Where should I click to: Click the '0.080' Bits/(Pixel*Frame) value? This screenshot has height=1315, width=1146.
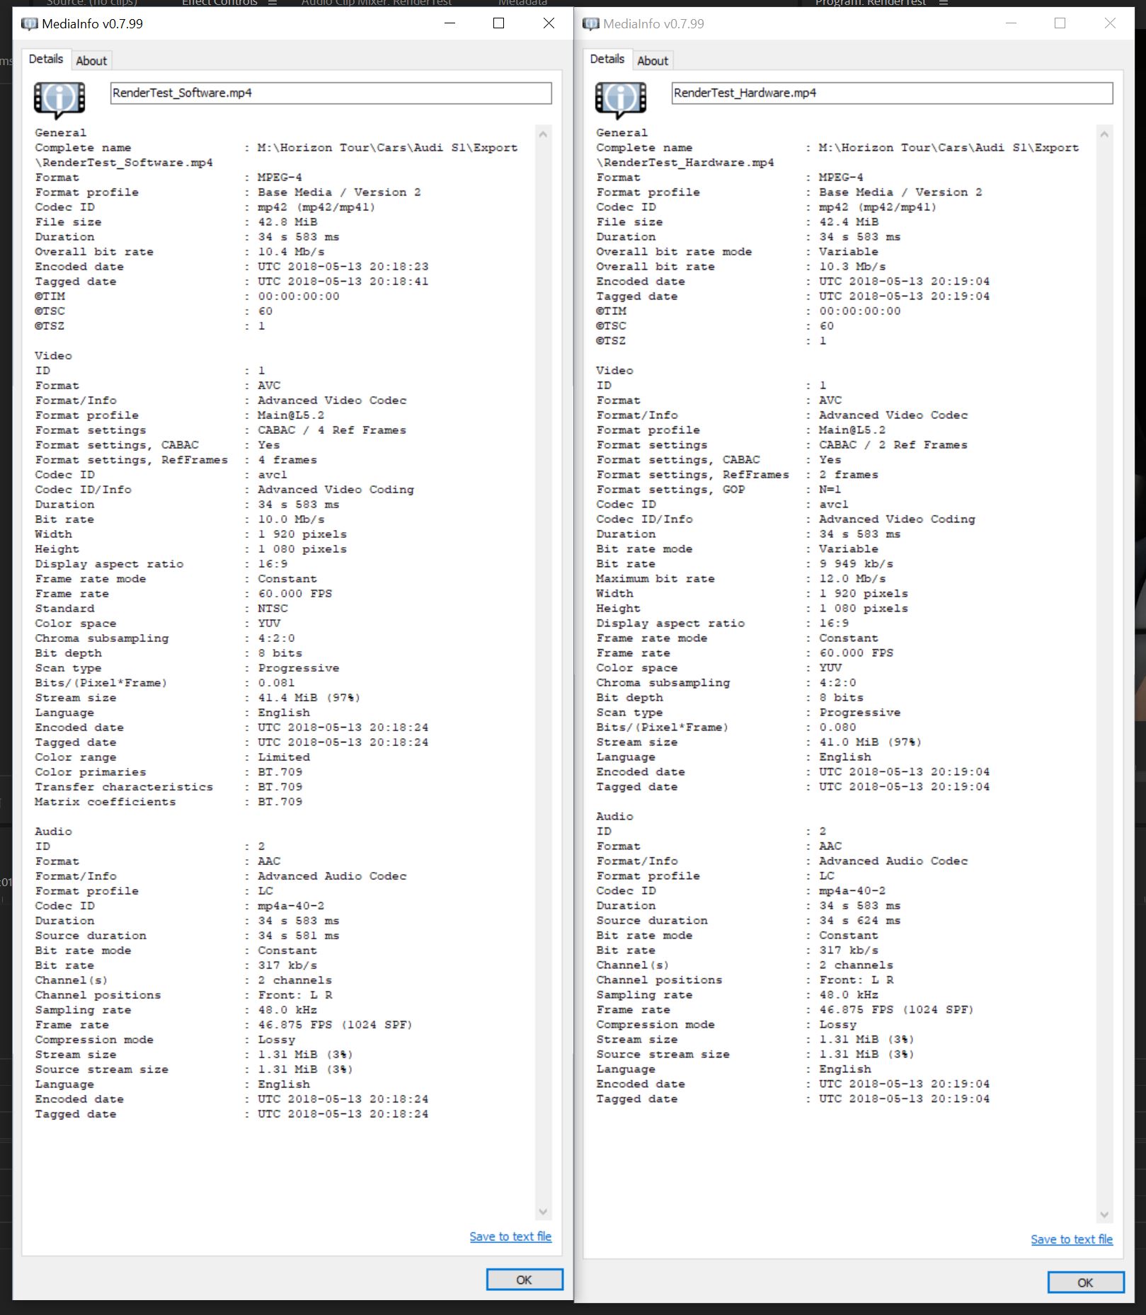click(x=837, y=728)
